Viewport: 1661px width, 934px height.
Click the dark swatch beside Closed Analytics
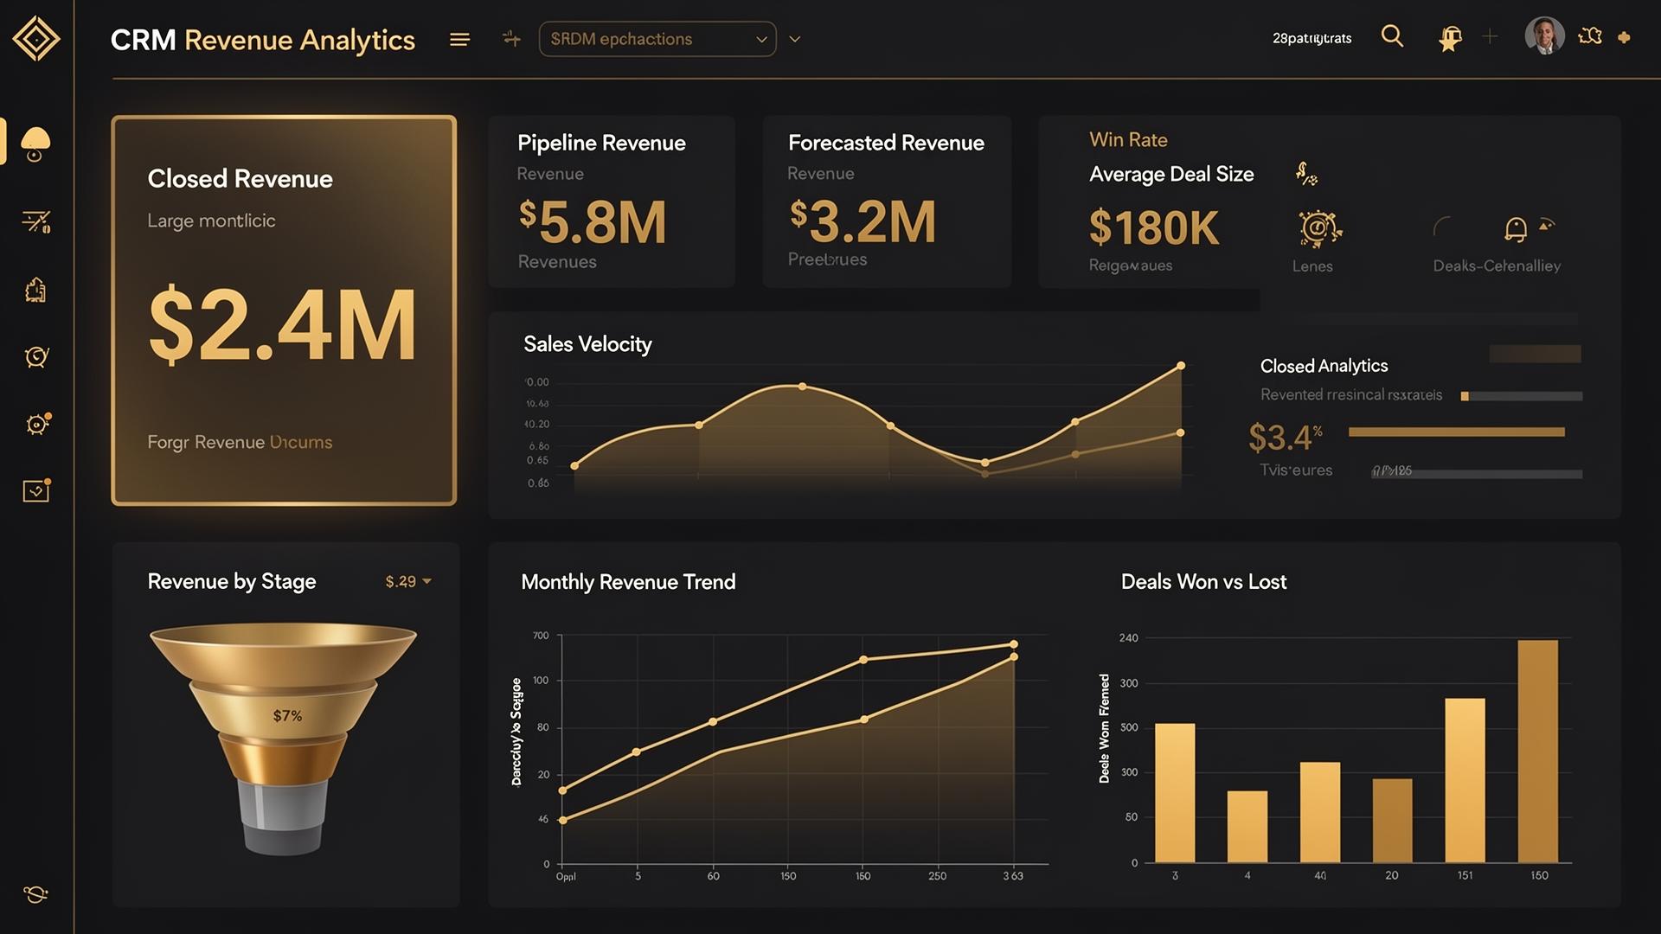click(1535, 354)
